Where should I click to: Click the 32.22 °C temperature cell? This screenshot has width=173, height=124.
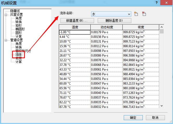tap(75, 60)
